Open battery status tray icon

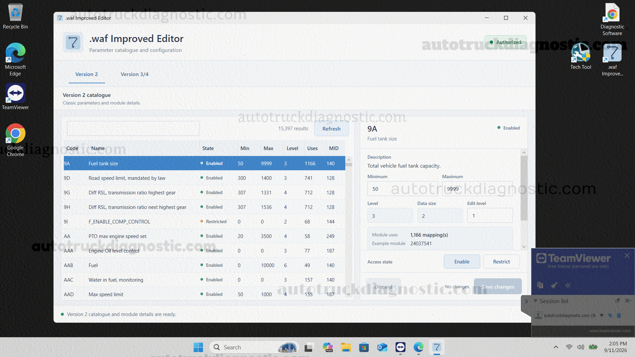tap(593, 347)
